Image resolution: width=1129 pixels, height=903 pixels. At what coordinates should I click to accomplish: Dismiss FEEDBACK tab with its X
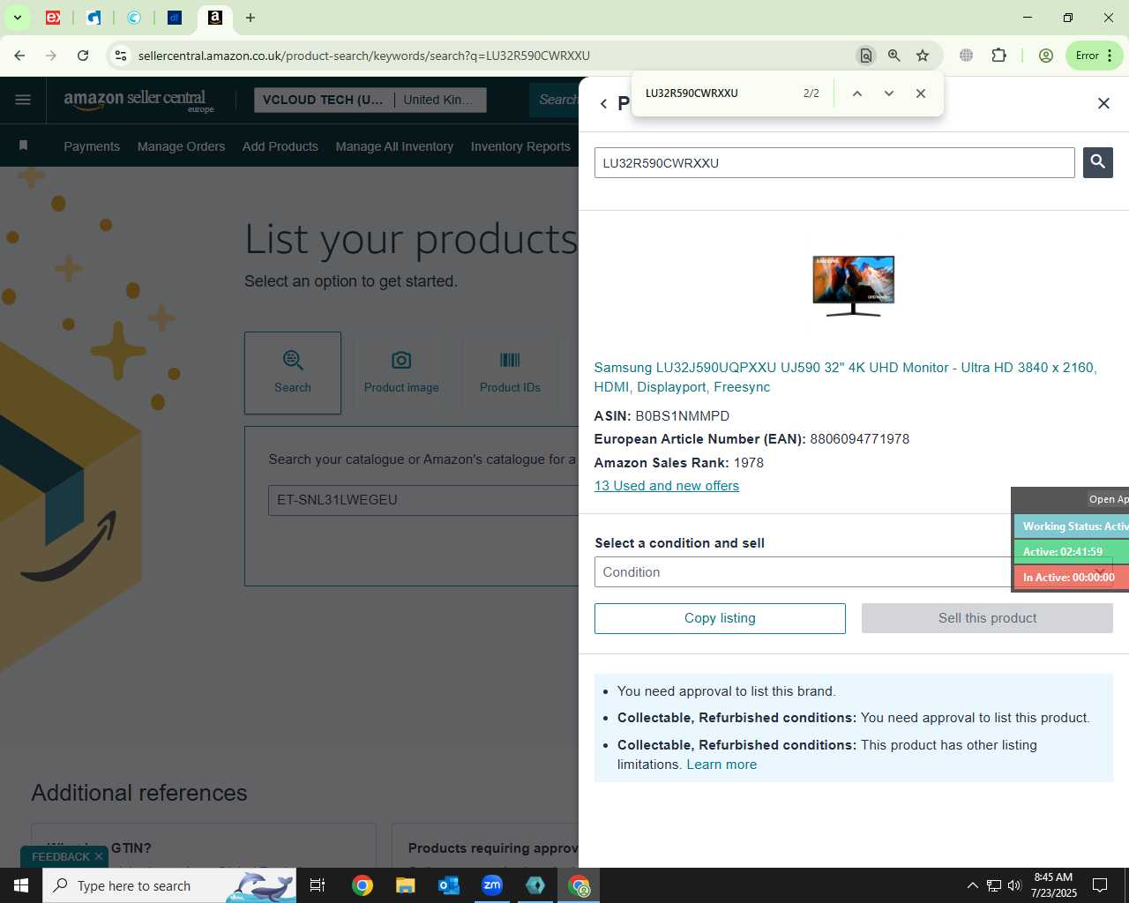[99, 857]
